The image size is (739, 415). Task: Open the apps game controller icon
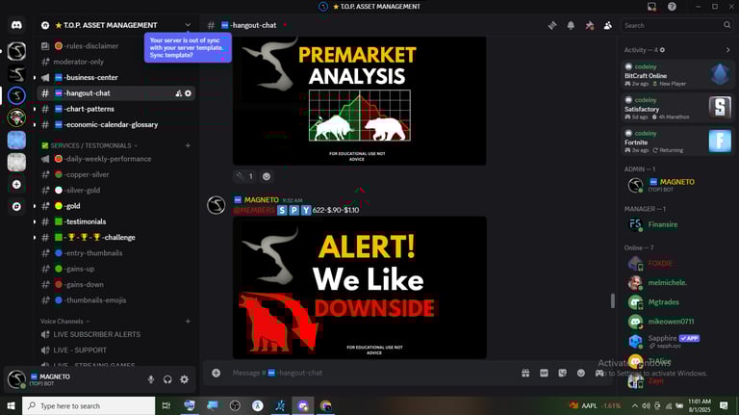(599, 373)
